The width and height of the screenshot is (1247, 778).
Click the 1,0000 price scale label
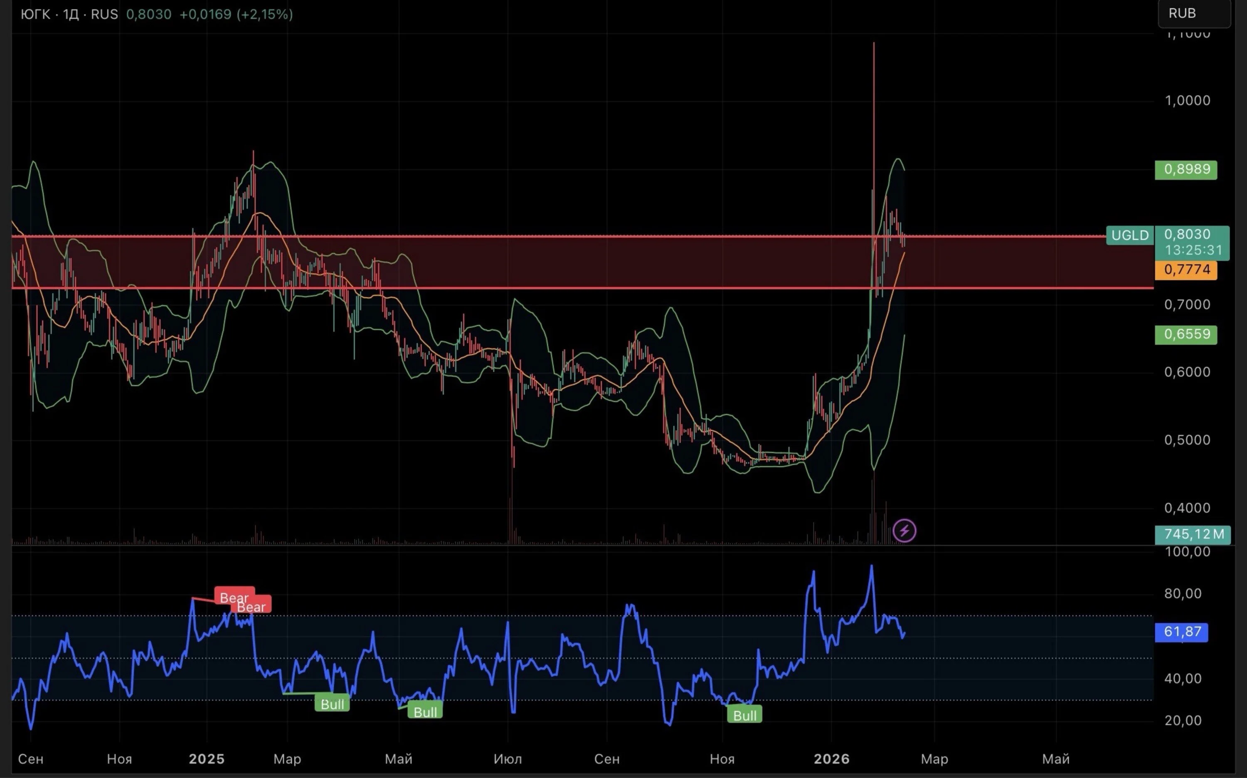click(x=1187, y=100)
